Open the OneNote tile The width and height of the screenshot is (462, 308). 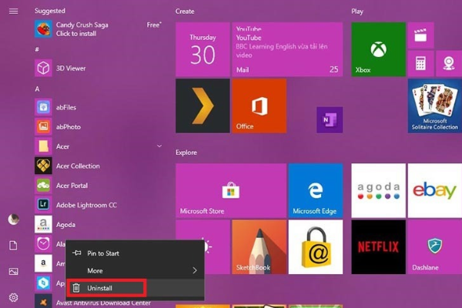[330, 119]
